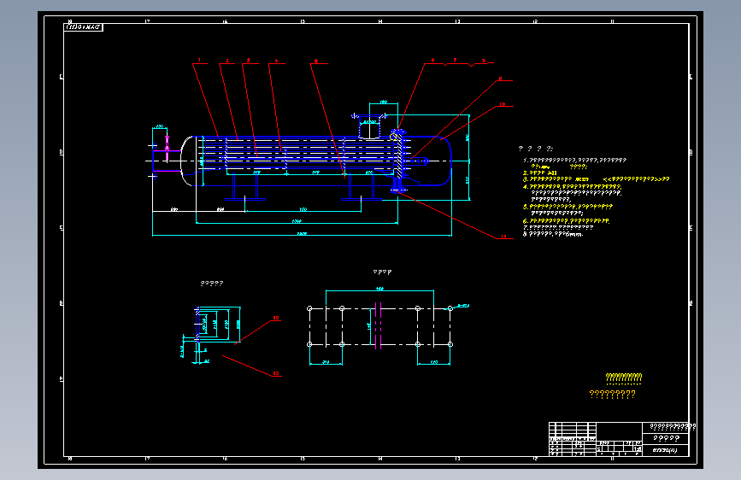
Task: Click part callout number 1
Action: pos(199,60)
